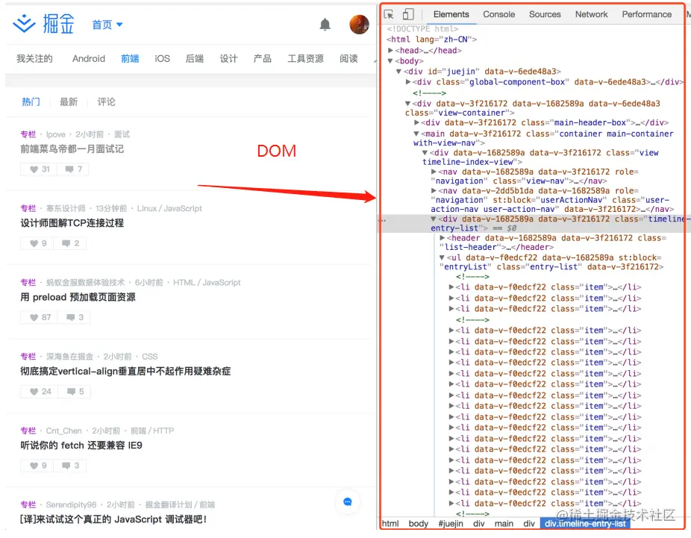691x538 pixels.
Task: Open the article 设计师图解TCP连接过程
Action: tap(72, 223)
